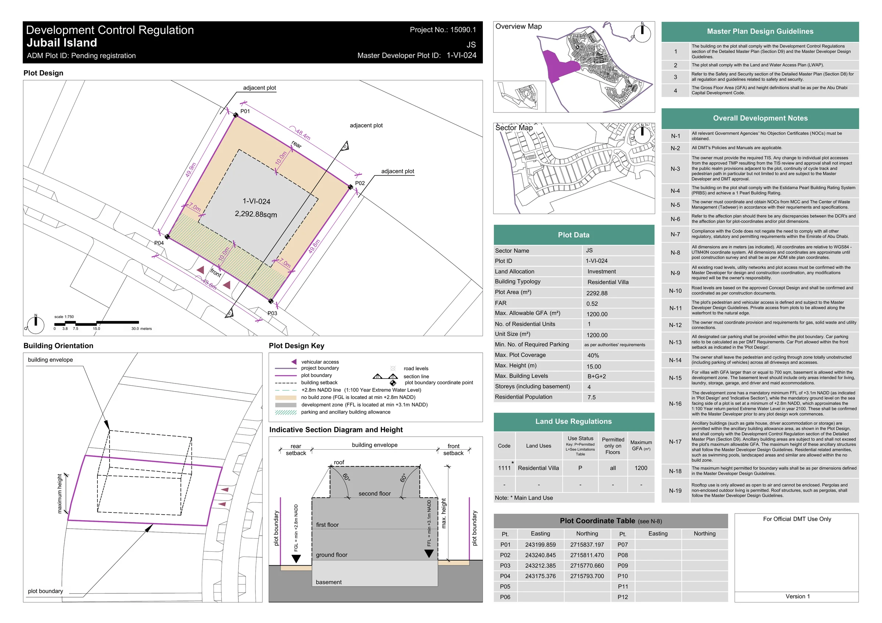
Task: Click the section line marker near rear boundary
Action: (345, 146)
